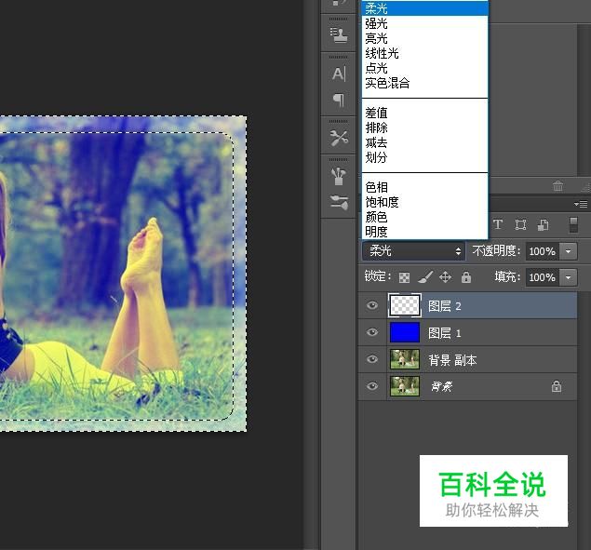This screenshot has width=591, height=550.
Task: Select 图层 2 thumbnail
Action: pyautogui.click(x=405, y=305)
